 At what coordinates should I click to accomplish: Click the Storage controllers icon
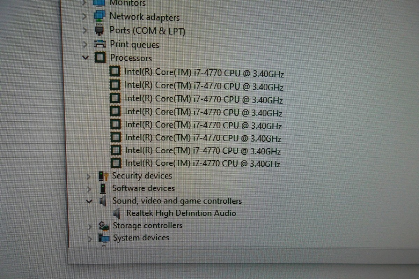tap(104, 226)
